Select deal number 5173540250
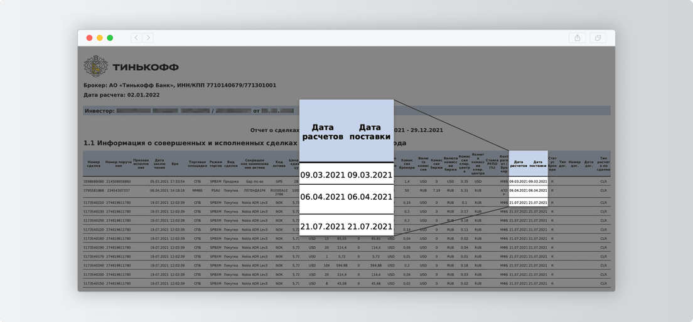693x322 pixels. 94,220
